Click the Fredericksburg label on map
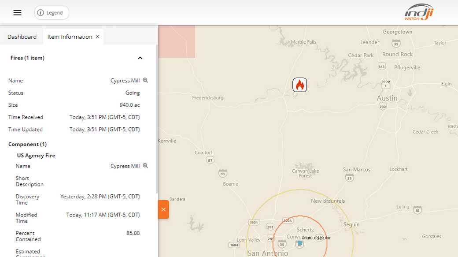 point(208,98)
